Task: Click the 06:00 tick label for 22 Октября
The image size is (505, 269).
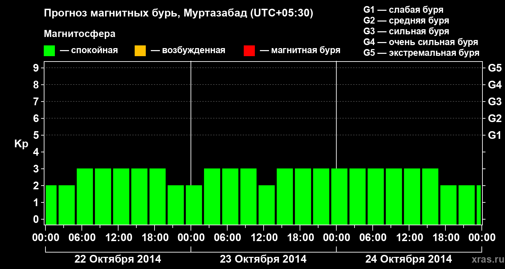Action: click(82, 238)
